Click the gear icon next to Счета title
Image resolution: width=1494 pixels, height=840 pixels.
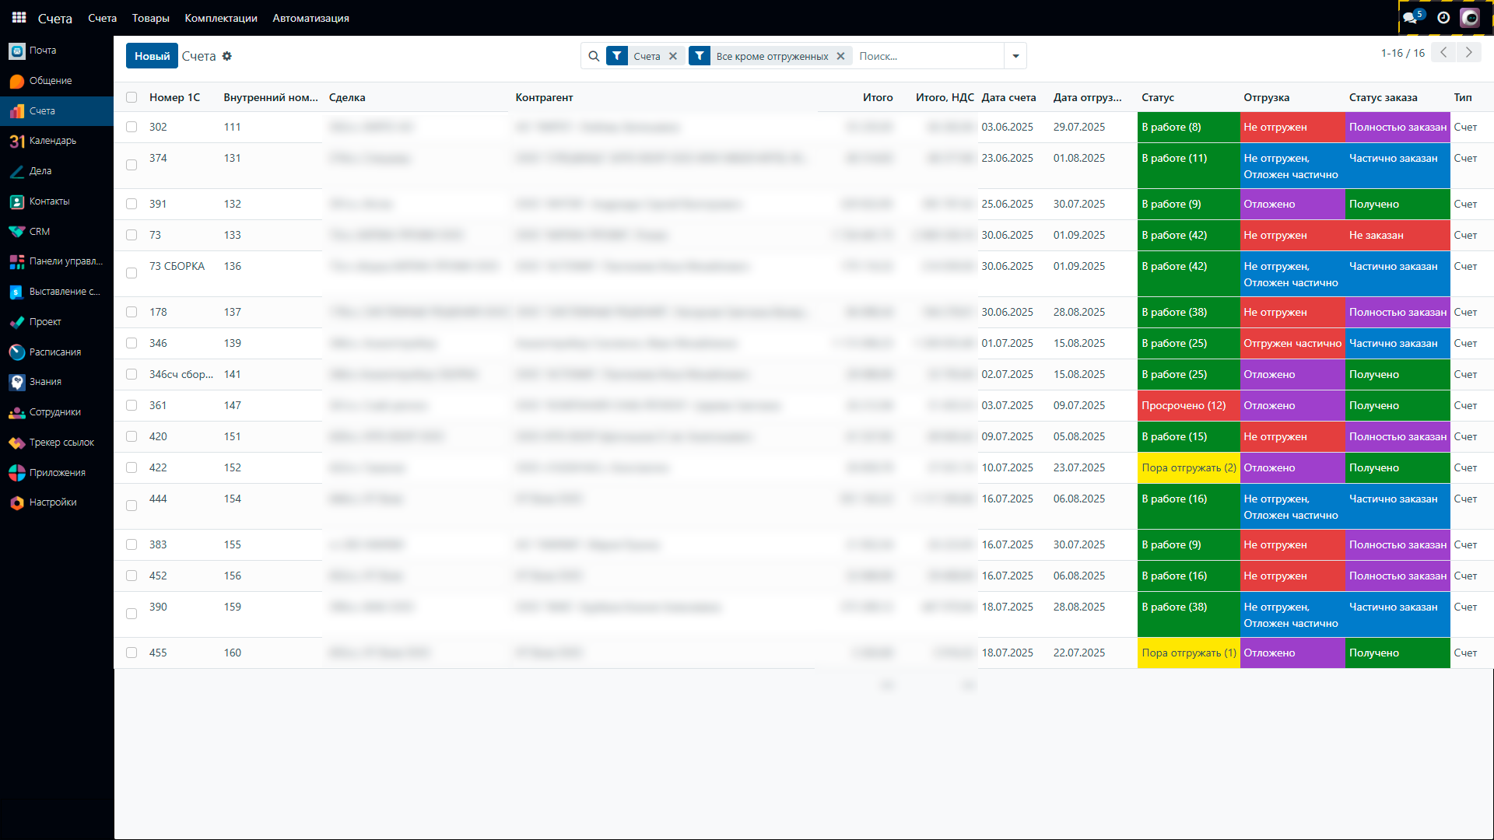coord(227,56)
